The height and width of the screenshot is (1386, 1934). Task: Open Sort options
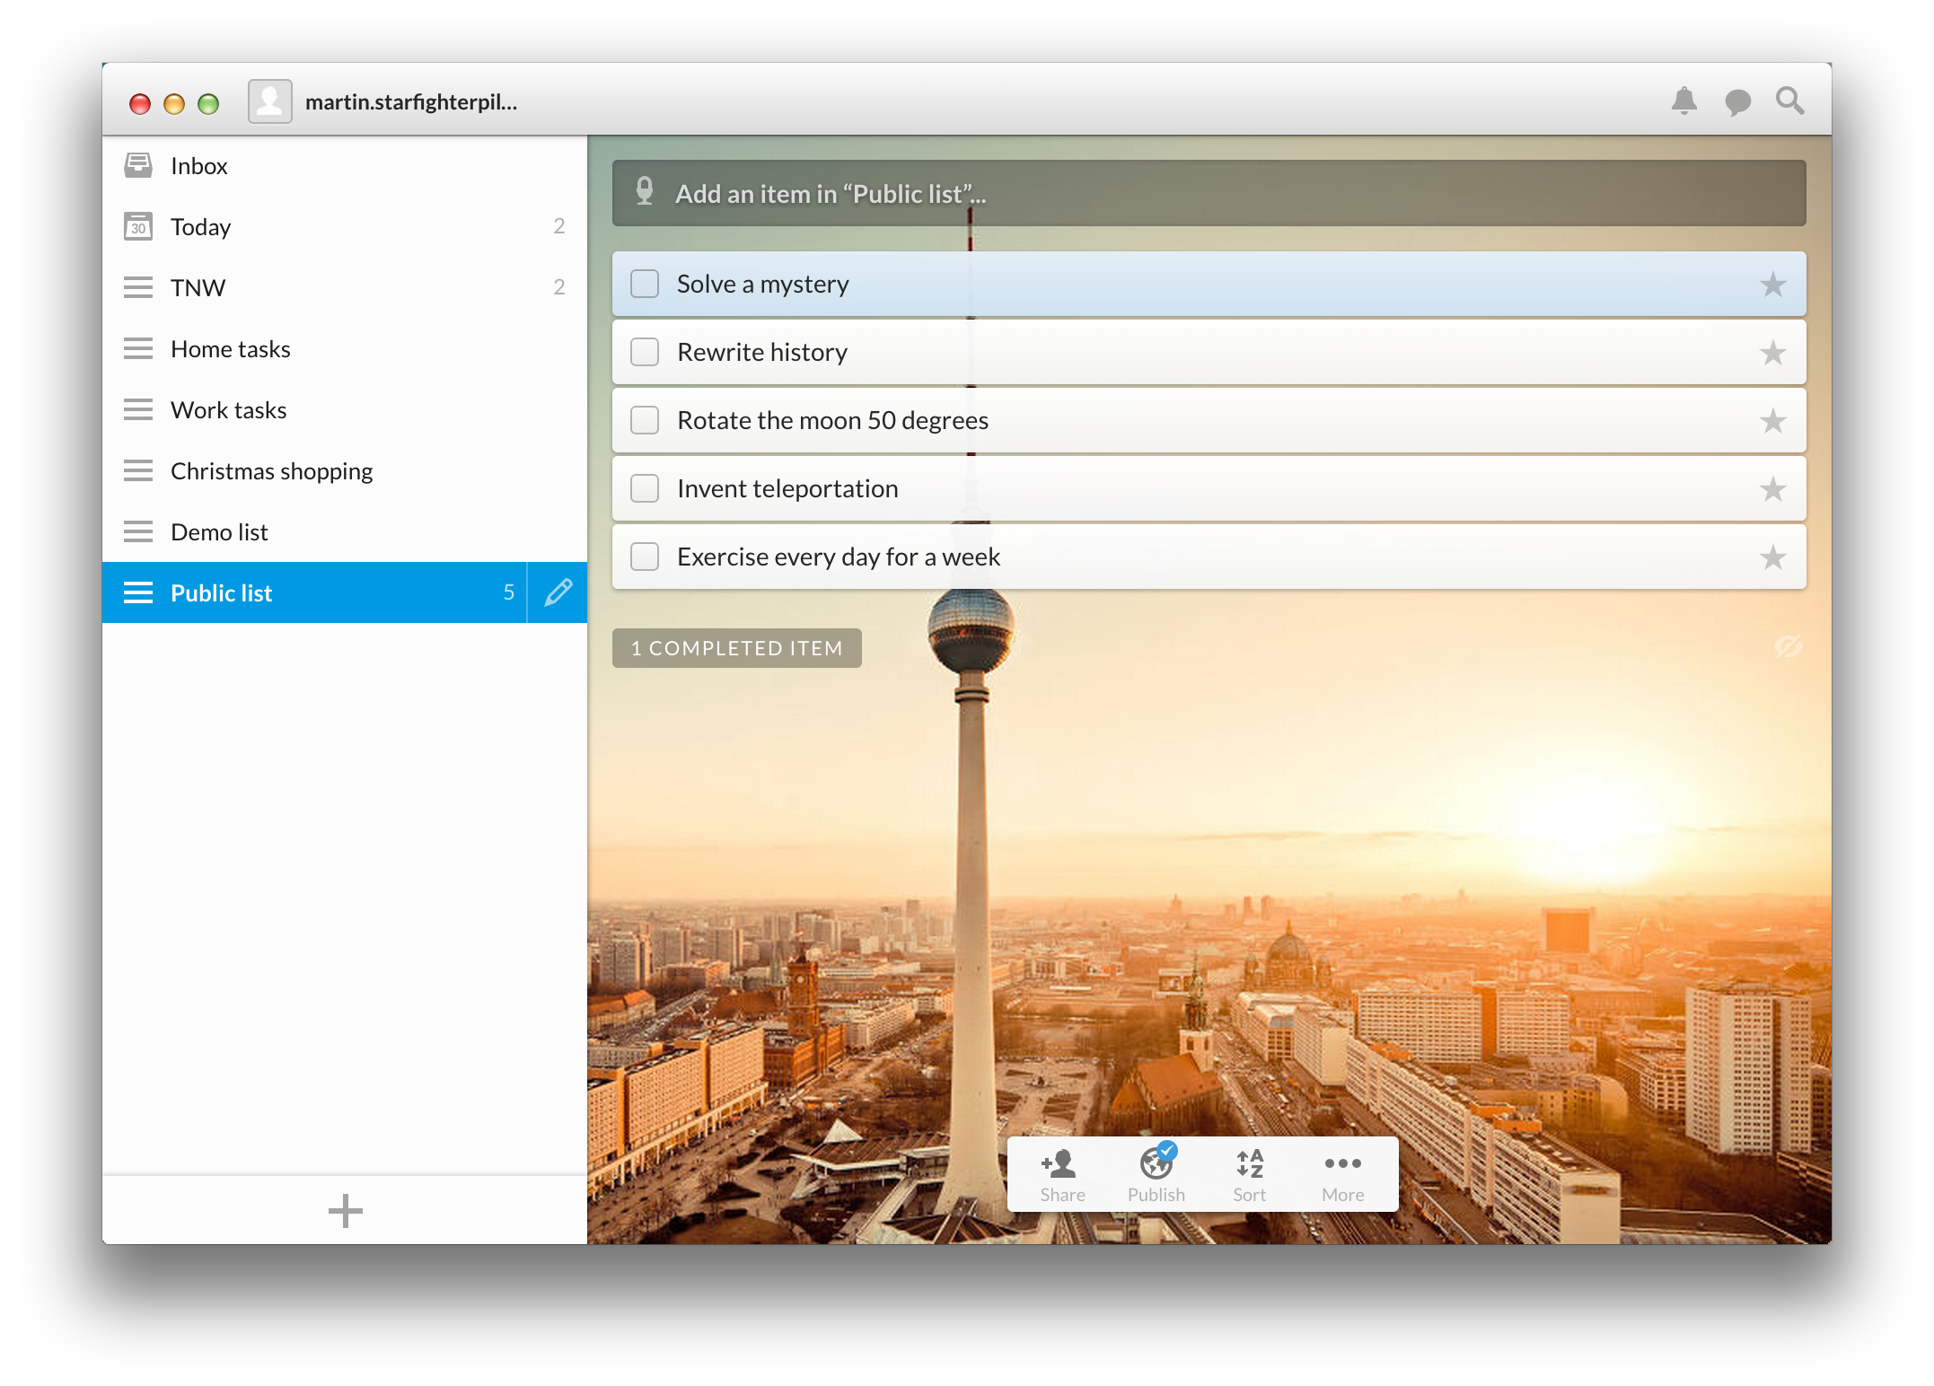pyautogui.click(x=1250, y=1175)
